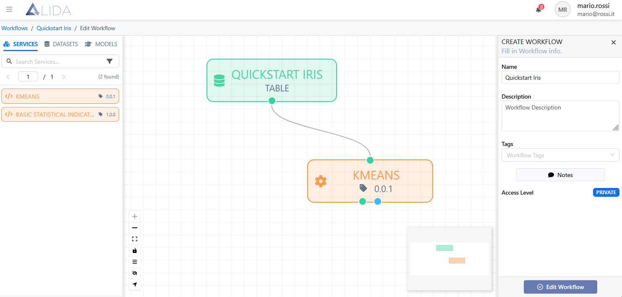Expand the Workflow Tags dropdown
Viewport: 622px width, 297px height.
560,155
